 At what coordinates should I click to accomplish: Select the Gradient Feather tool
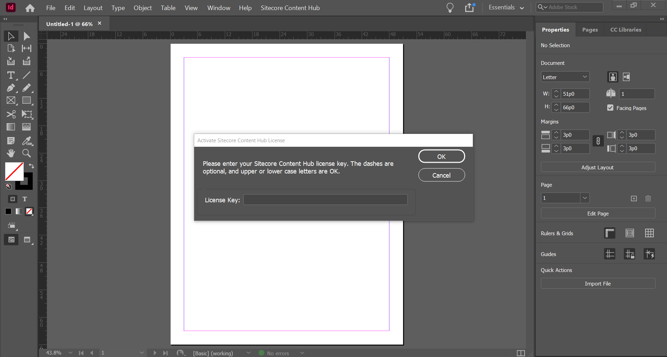click(x=27, y=127)
